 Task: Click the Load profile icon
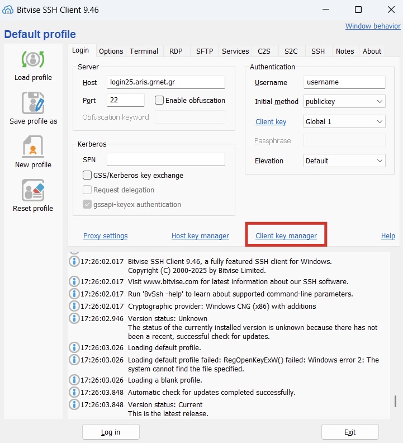tap(33, 59)
